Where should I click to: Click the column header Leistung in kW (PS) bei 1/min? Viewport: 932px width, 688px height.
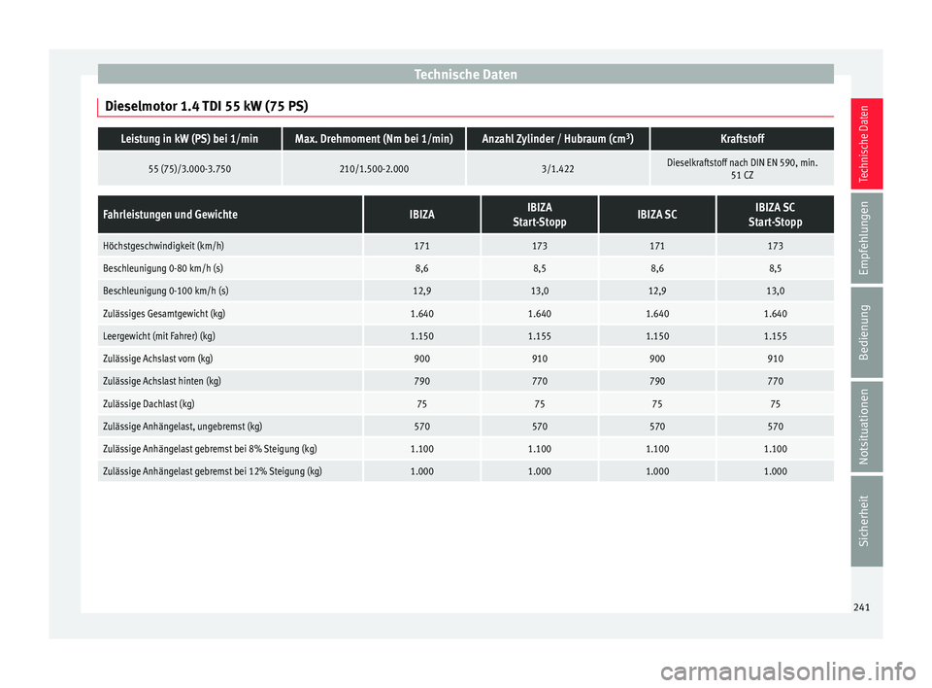click(189, 139)
